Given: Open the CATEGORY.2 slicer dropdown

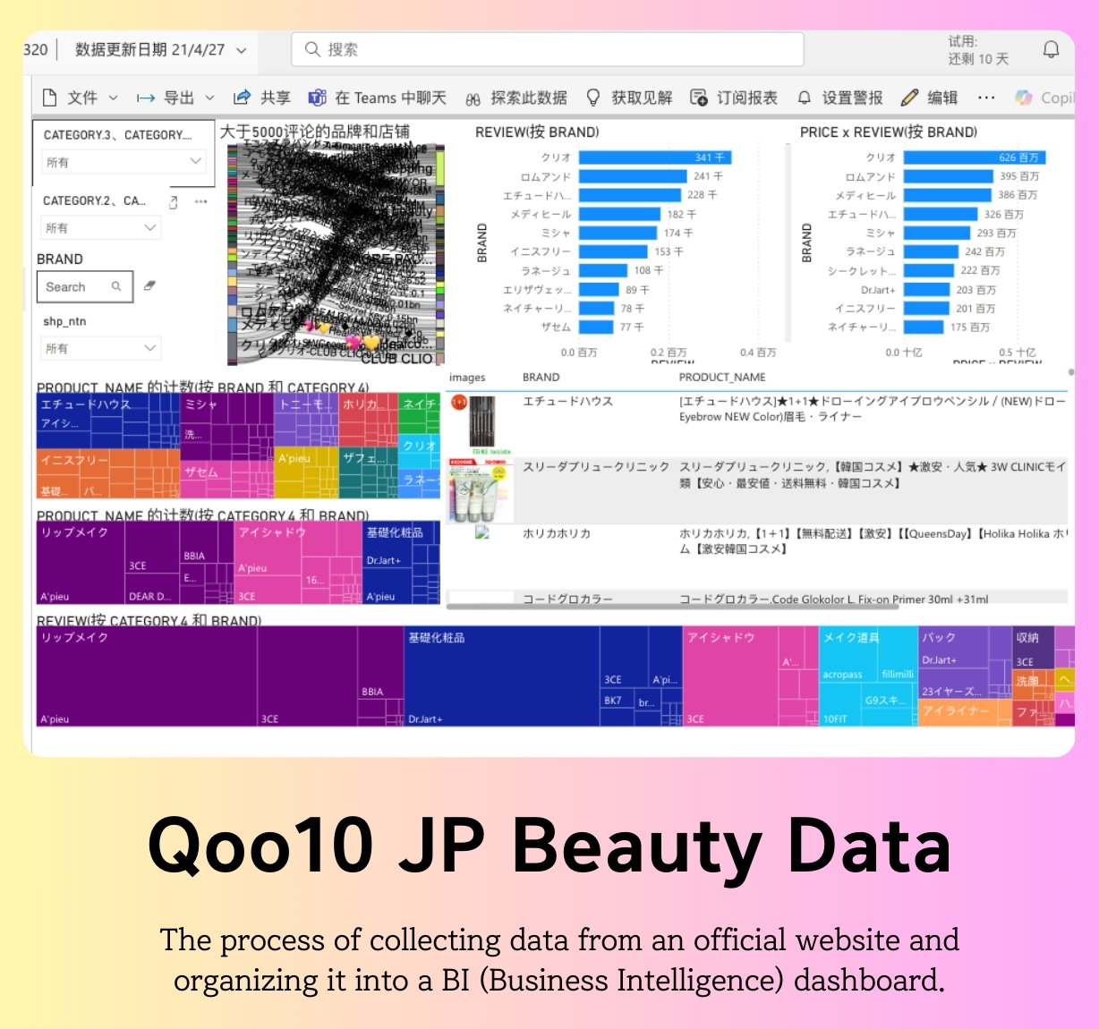Looking at the screenshot, I should point(101,228).
